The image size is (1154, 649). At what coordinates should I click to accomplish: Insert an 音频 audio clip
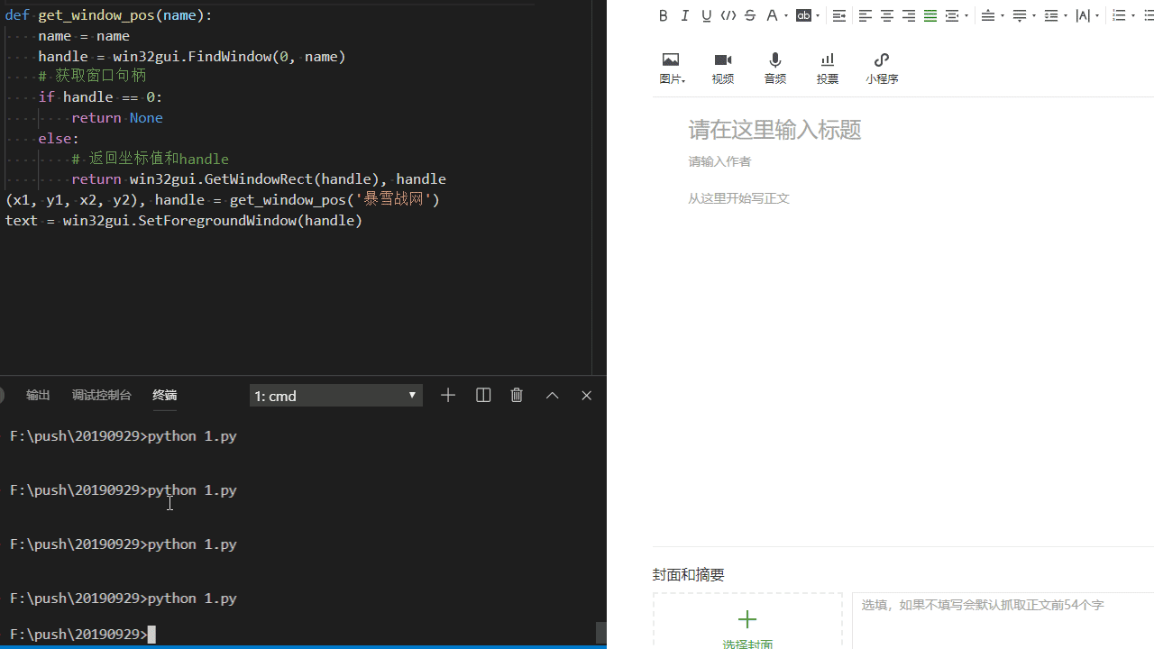click(x=774, y=68)
